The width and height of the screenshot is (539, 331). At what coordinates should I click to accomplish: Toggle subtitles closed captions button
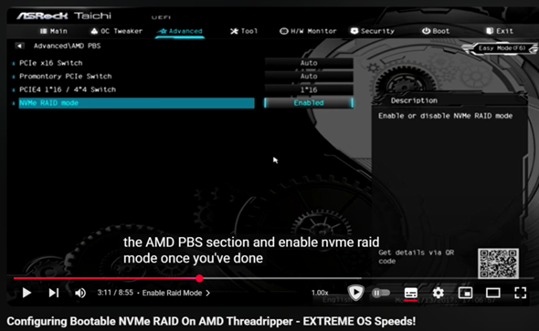click(411, 293)
